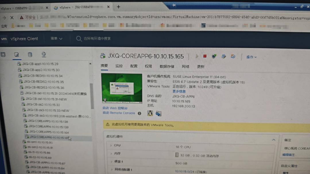
Task: Click VM icon next to JXQ-CB-REDIS1-10.10.15.34
Action: point(20,76)
